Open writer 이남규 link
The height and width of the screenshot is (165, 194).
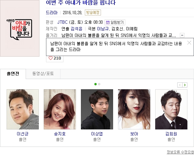(103, 29)
